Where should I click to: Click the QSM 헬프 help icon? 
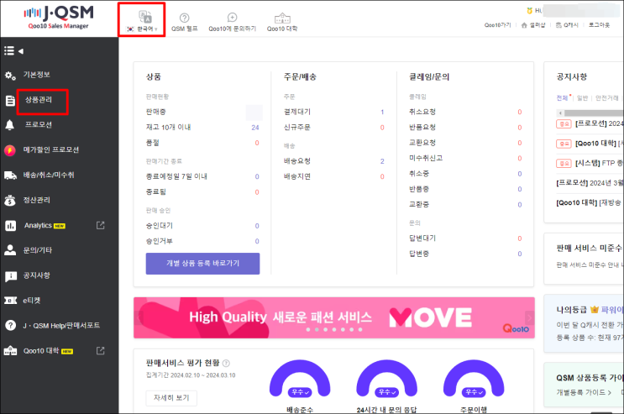click(x=184, y=18)
